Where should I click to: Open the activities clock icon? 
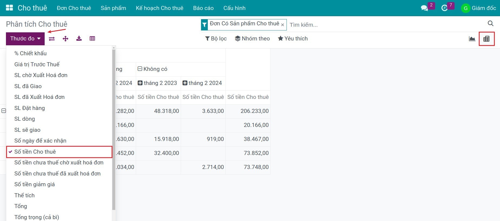(x=444, y=8)
